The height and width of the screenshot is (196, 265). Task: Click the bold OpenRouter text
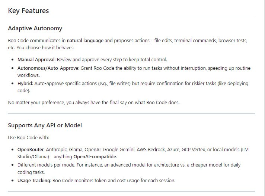click(x=31, y=149)
